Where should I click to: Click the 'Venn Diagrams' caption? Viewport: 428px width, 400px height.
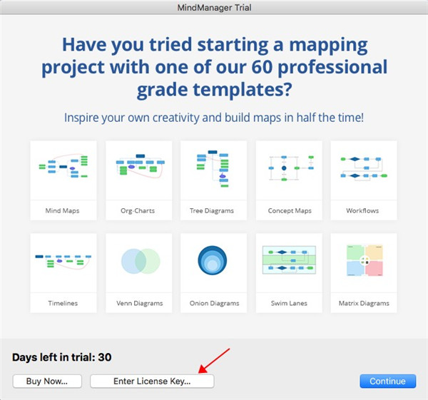140,303
